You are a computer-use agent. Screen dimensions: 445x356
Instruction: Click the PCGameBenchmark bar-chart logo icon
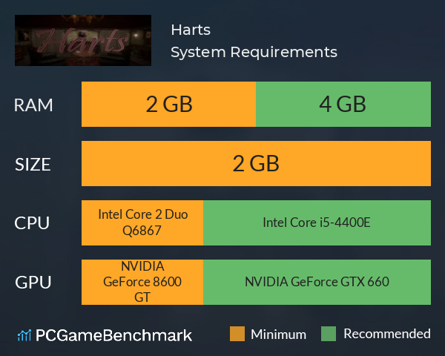coord(24,335)
